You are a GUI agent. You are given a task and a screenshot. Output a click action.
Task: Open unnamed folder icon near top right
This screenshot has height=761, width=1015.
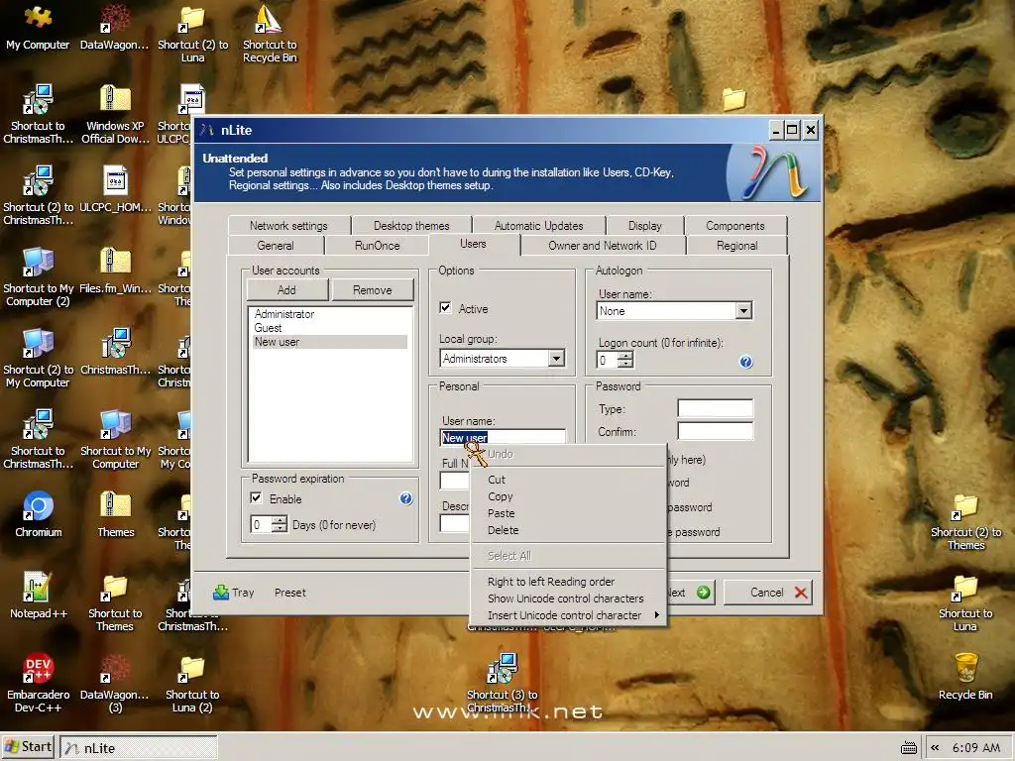coord(734,99)
